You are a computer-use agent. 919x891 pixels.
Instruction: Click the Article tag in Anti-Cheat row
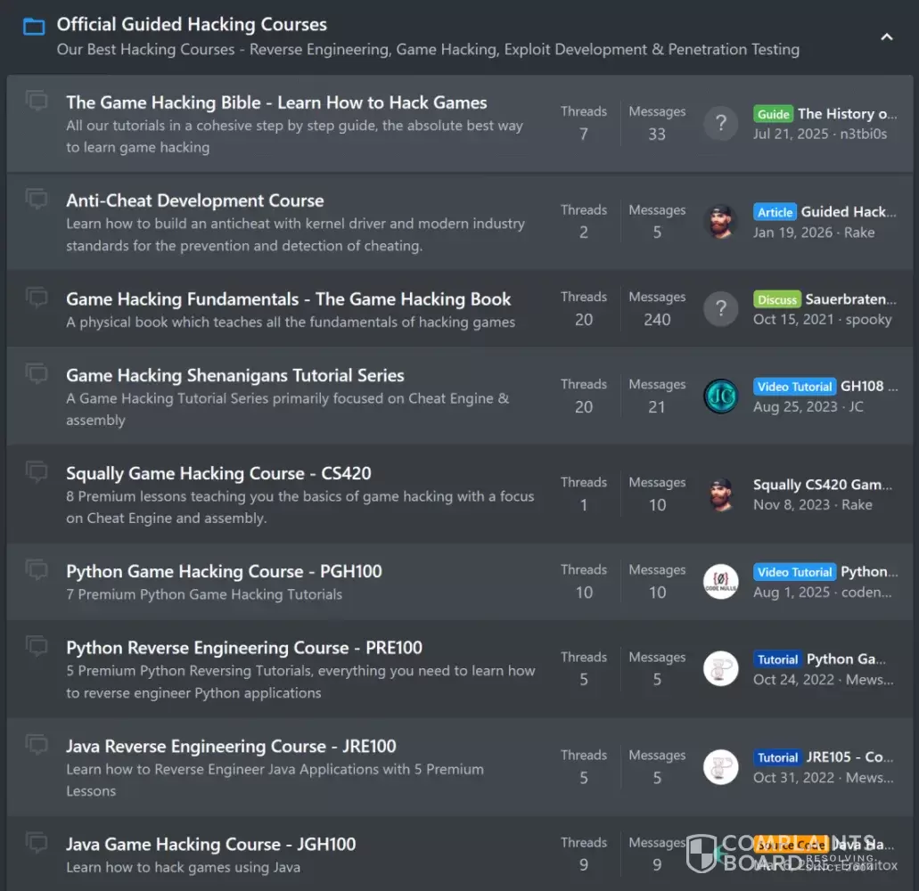click(x=775, y=212)
